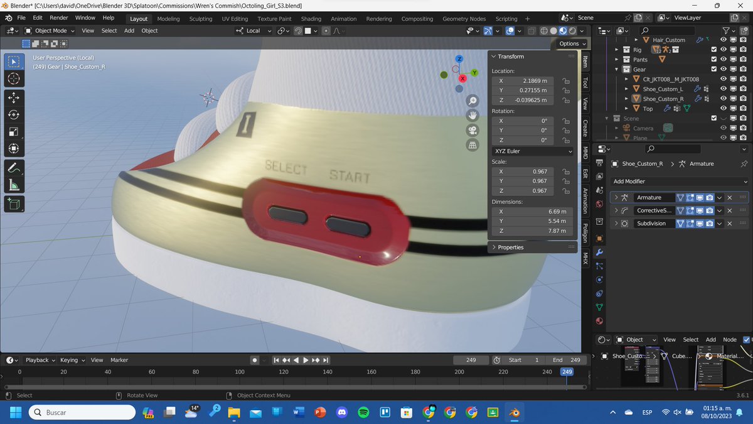Click the pan view hand icon
Image resolution: width=753 pixels, height=424 pixels.
[x=473, y=116]
